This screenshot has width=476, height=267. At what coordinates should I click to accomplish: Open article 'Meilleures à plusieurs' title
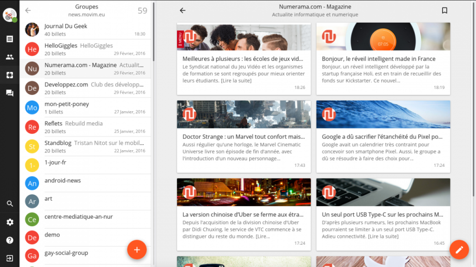[x=243, y=59]
